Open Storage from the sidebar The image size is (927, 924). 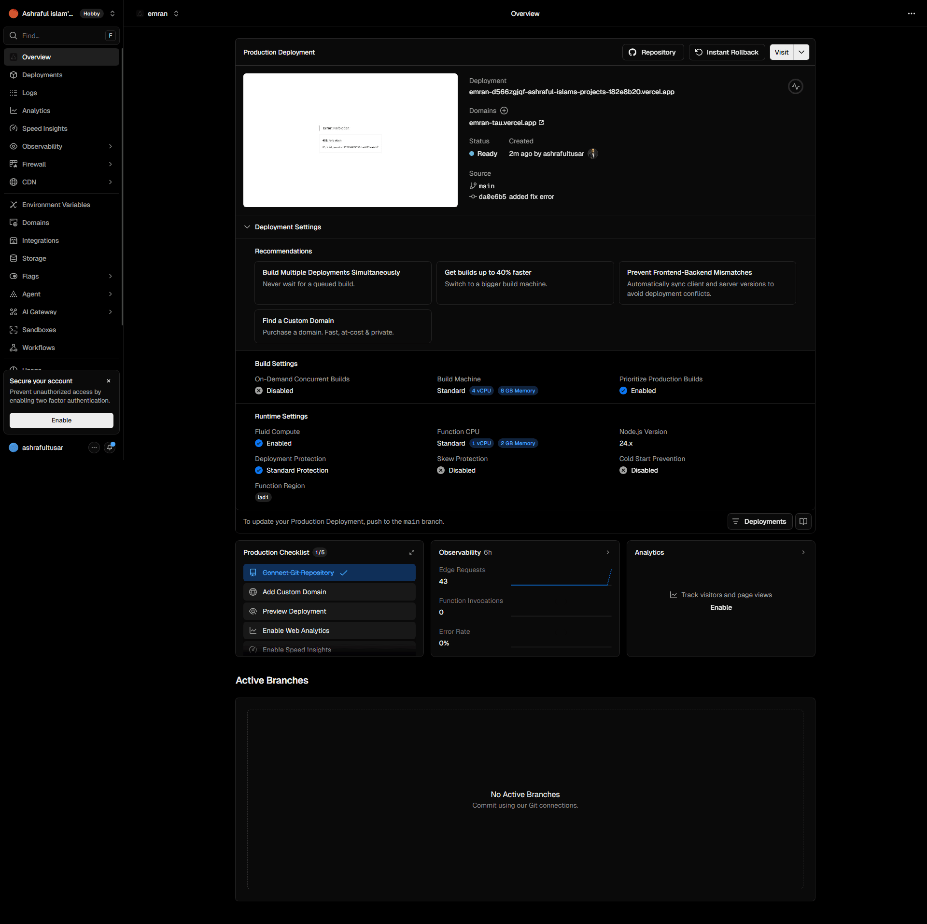point(61,258)
